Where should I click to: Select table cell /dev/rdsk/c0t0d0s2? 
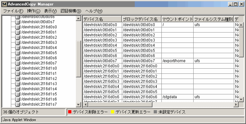103,35
